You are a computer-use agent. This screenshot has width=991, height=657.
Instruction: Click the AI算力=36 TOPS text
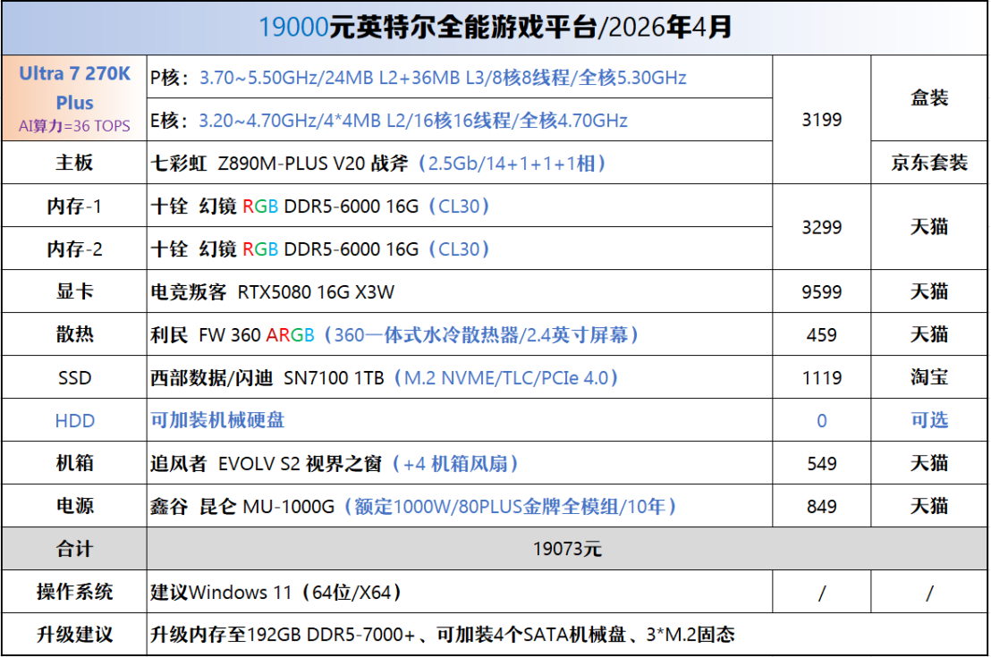pos(74,126)
